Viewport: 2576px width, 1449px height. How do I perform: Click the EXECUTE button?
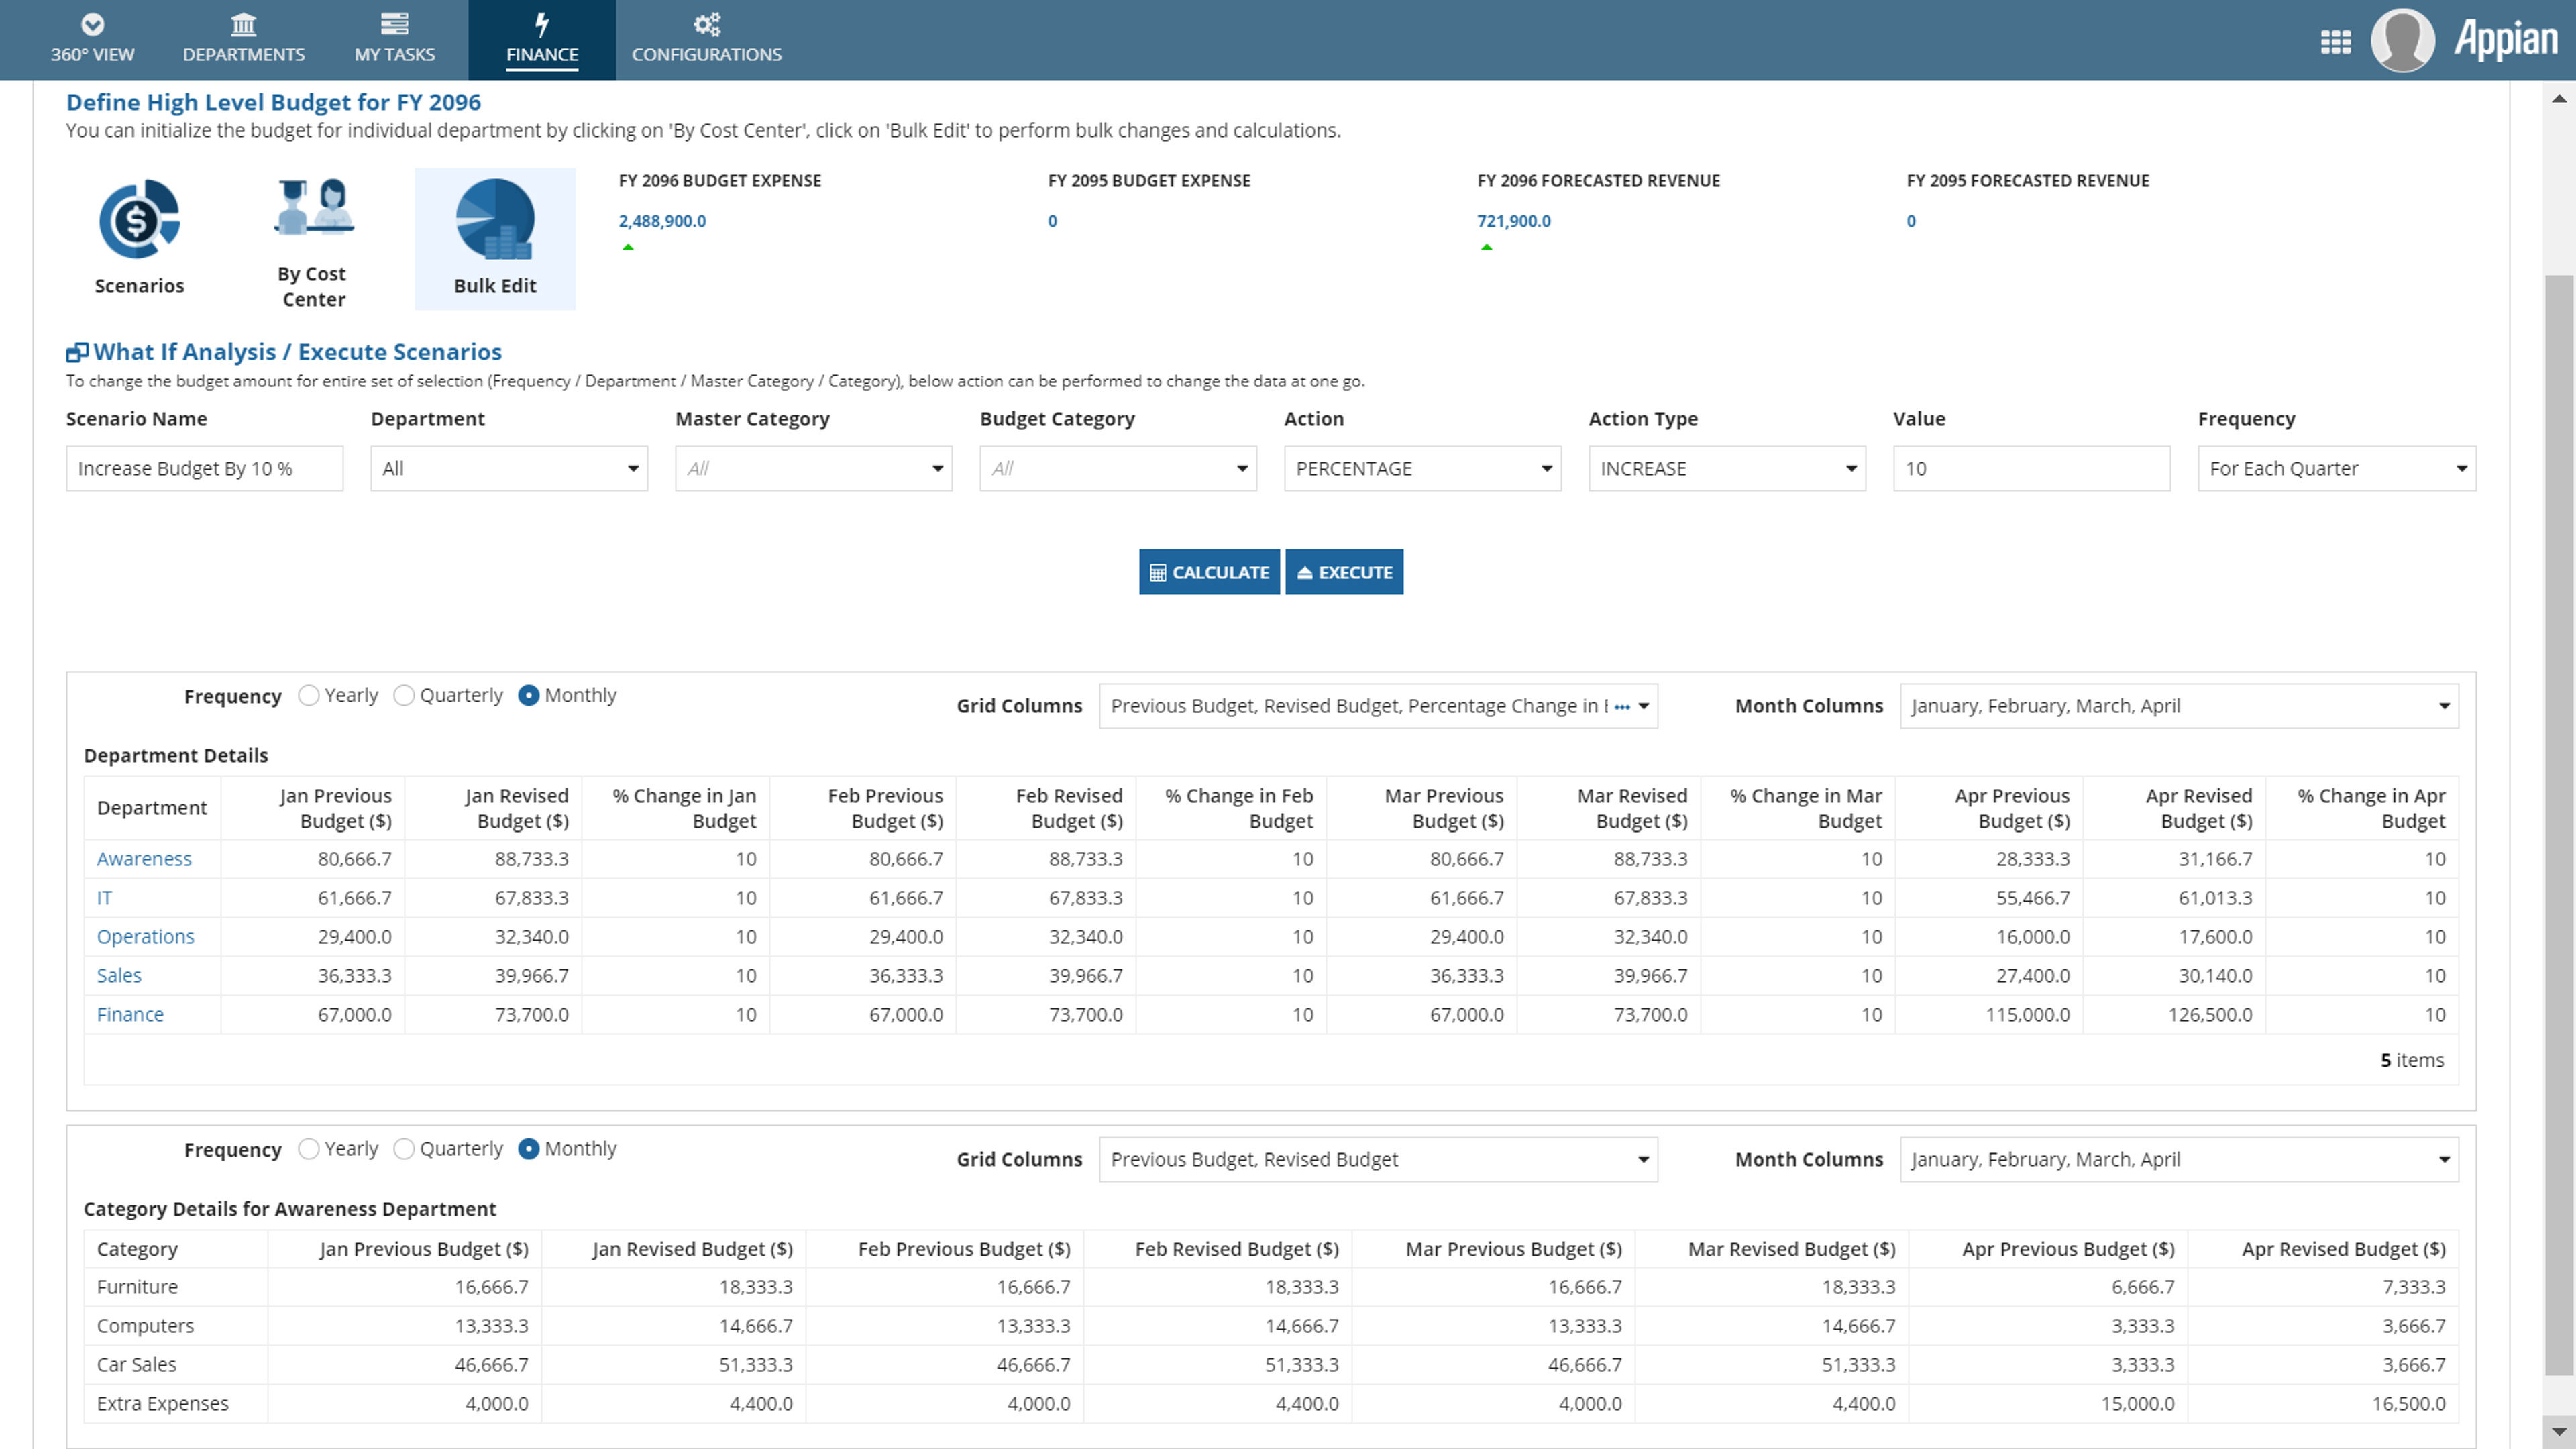click(1344, 572)
